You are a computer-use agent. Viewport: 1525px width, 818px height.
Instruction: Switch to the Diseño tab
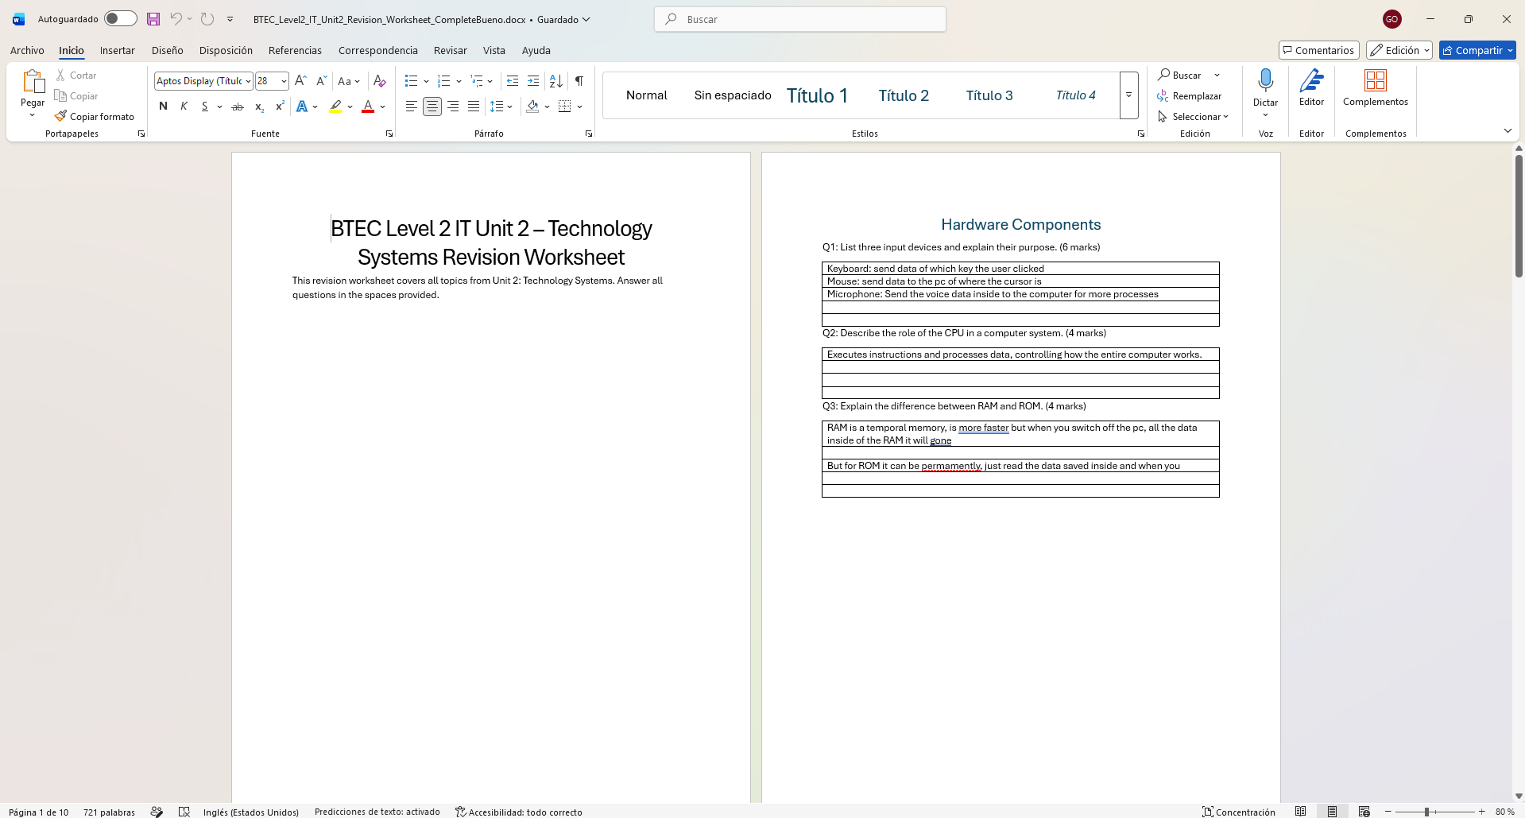pyautogui.click(x=167, y=50)
